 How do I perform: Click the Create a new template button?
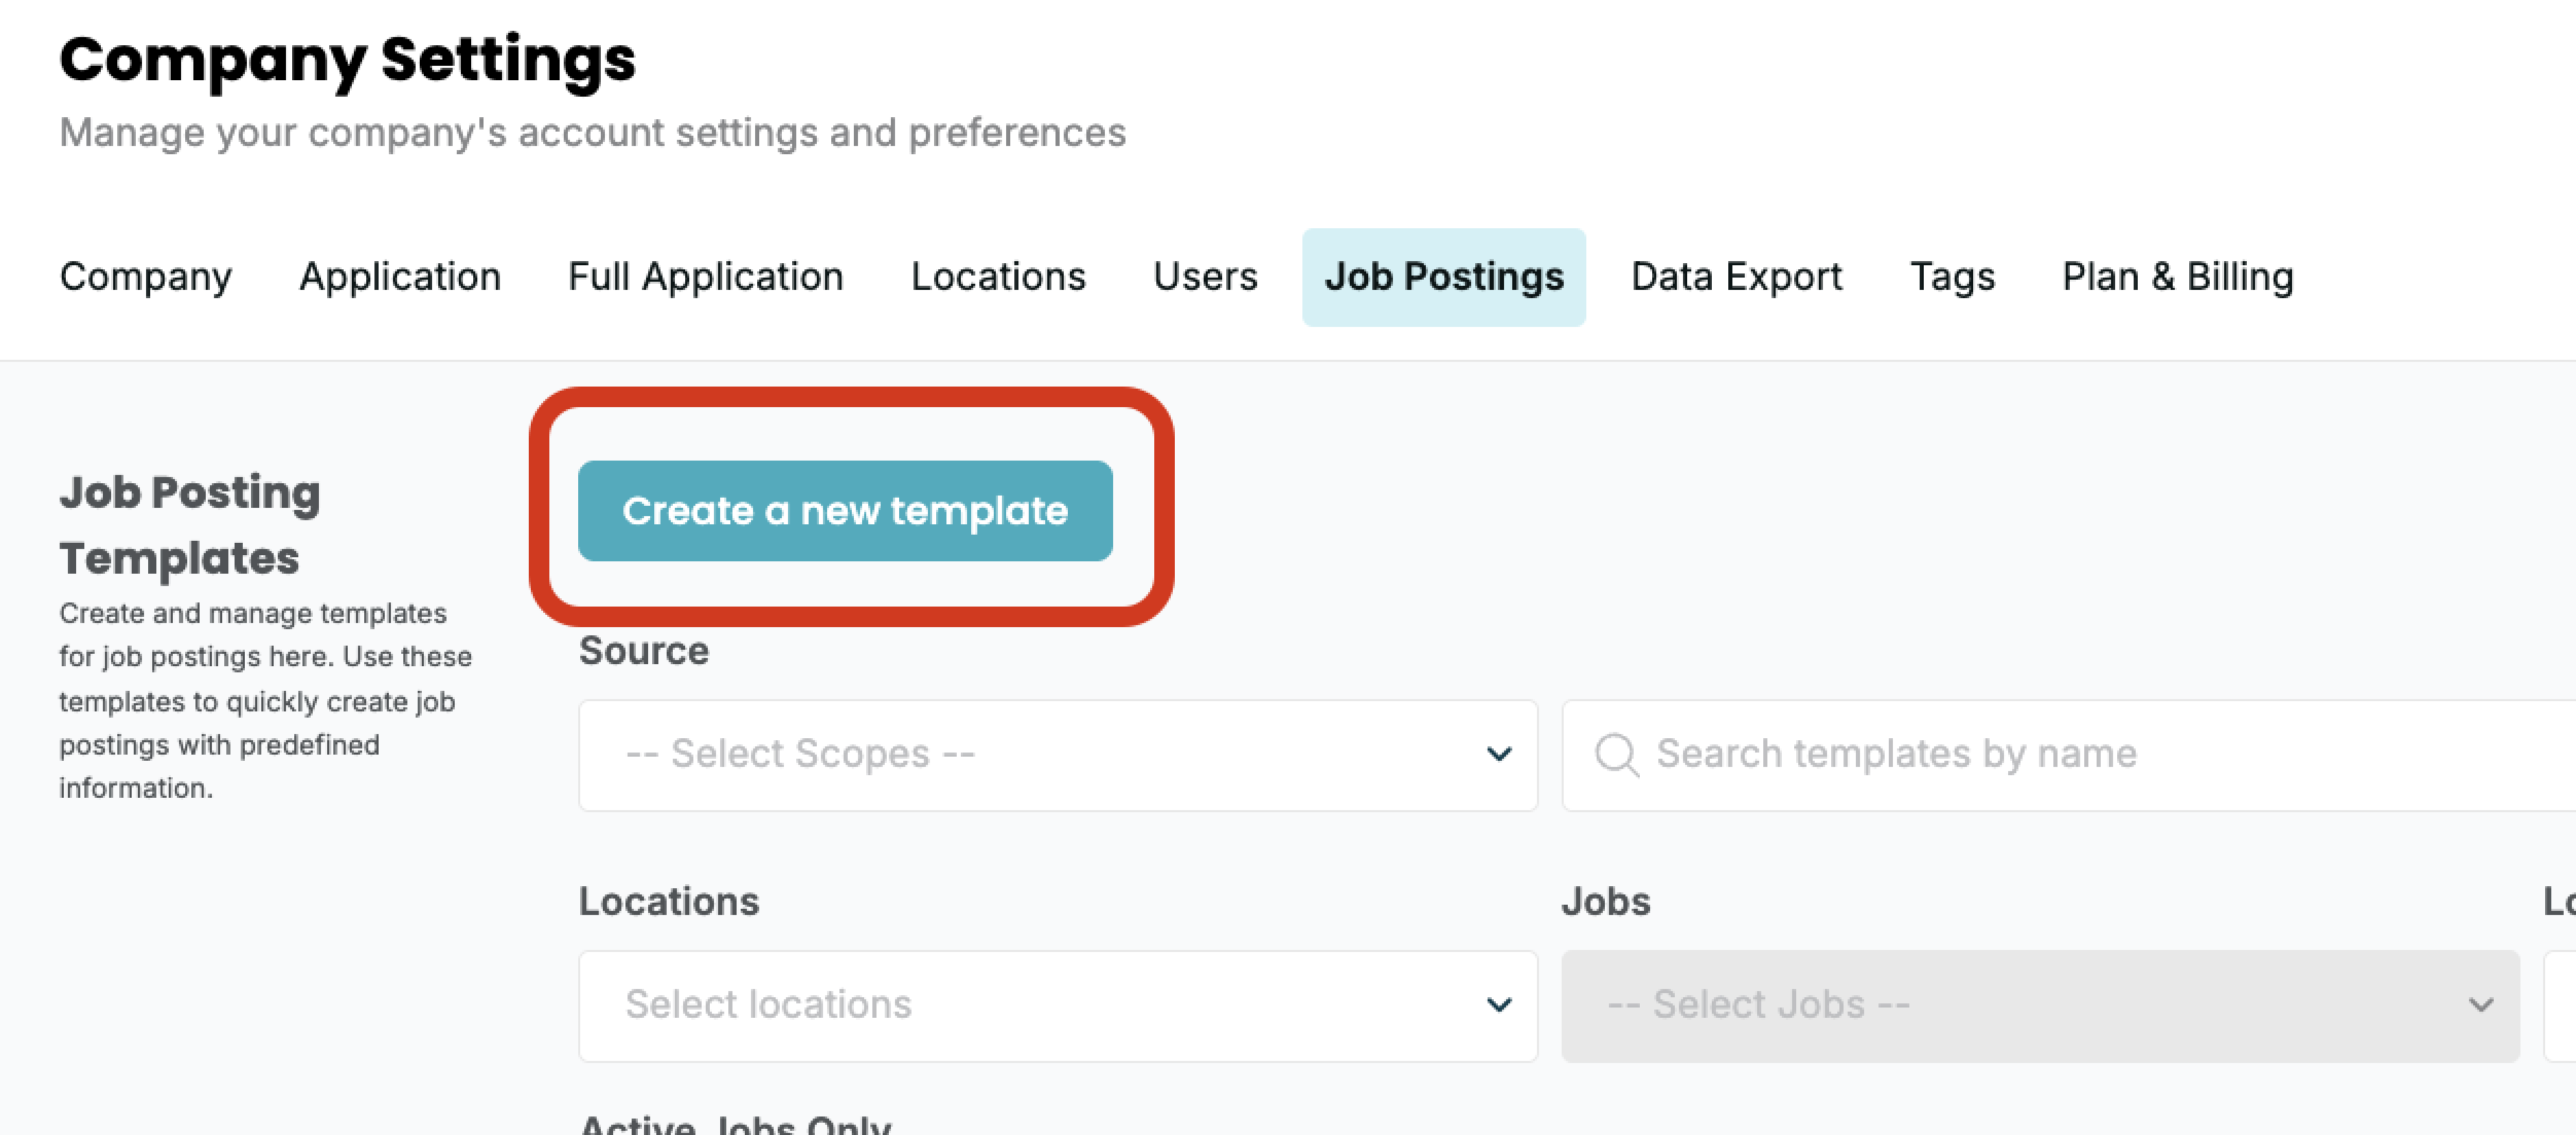[x=845, y=511]
